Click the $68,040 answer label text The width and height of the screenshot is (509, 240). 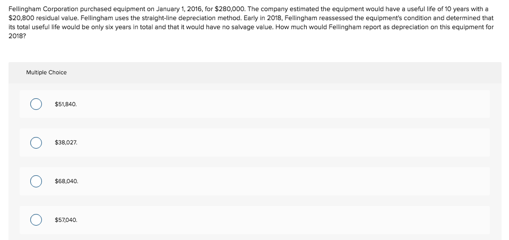tap(66, 181)
